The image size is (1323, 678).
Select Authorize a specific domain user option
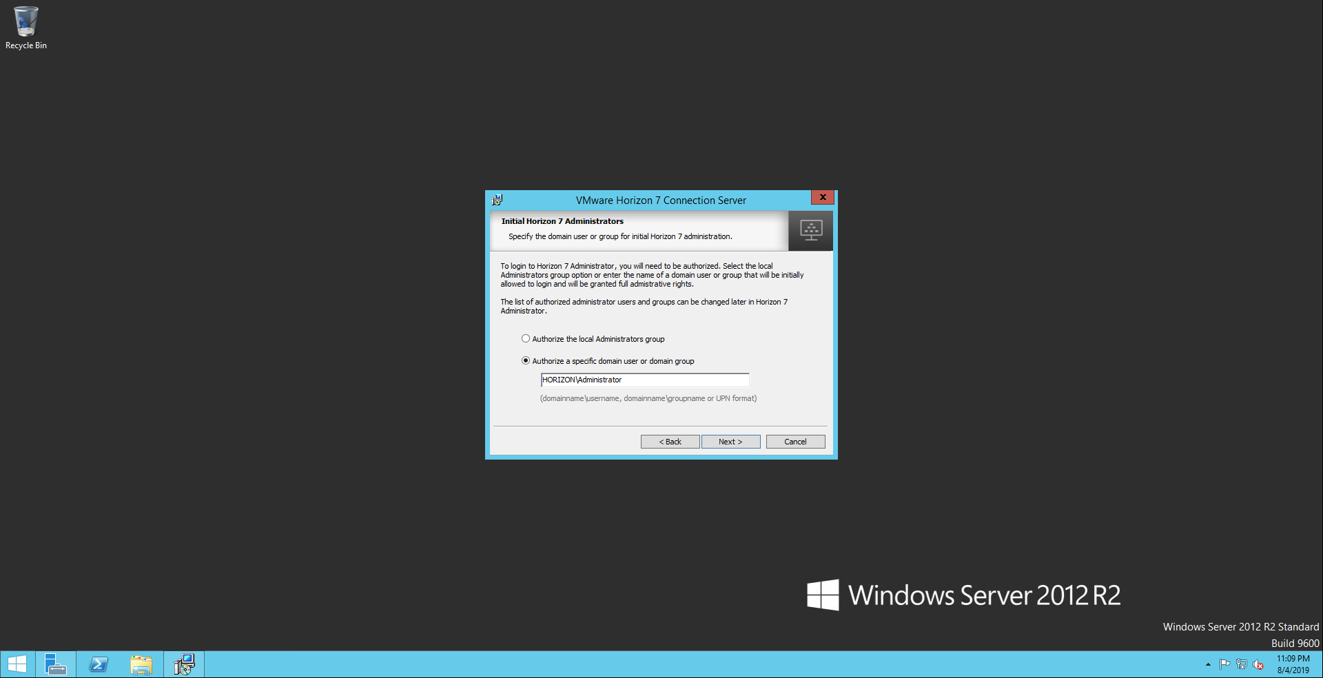(x=526, y=361)
